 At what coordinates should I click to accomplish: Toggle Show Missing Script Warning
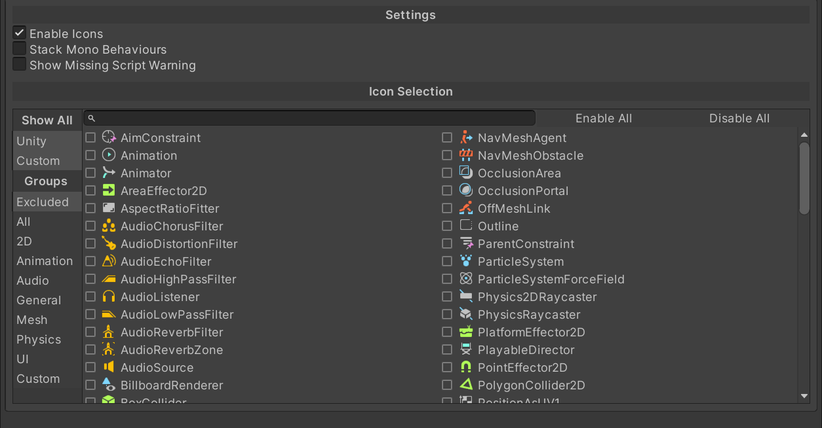click(20, 65)
